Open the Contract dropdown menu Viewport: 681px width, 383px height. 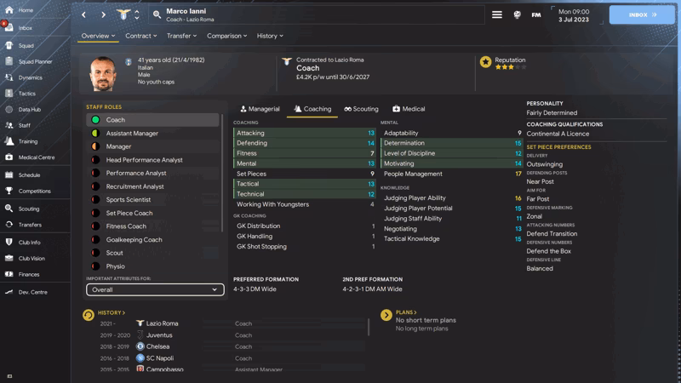pyautogui.click(x=141, y=36)
